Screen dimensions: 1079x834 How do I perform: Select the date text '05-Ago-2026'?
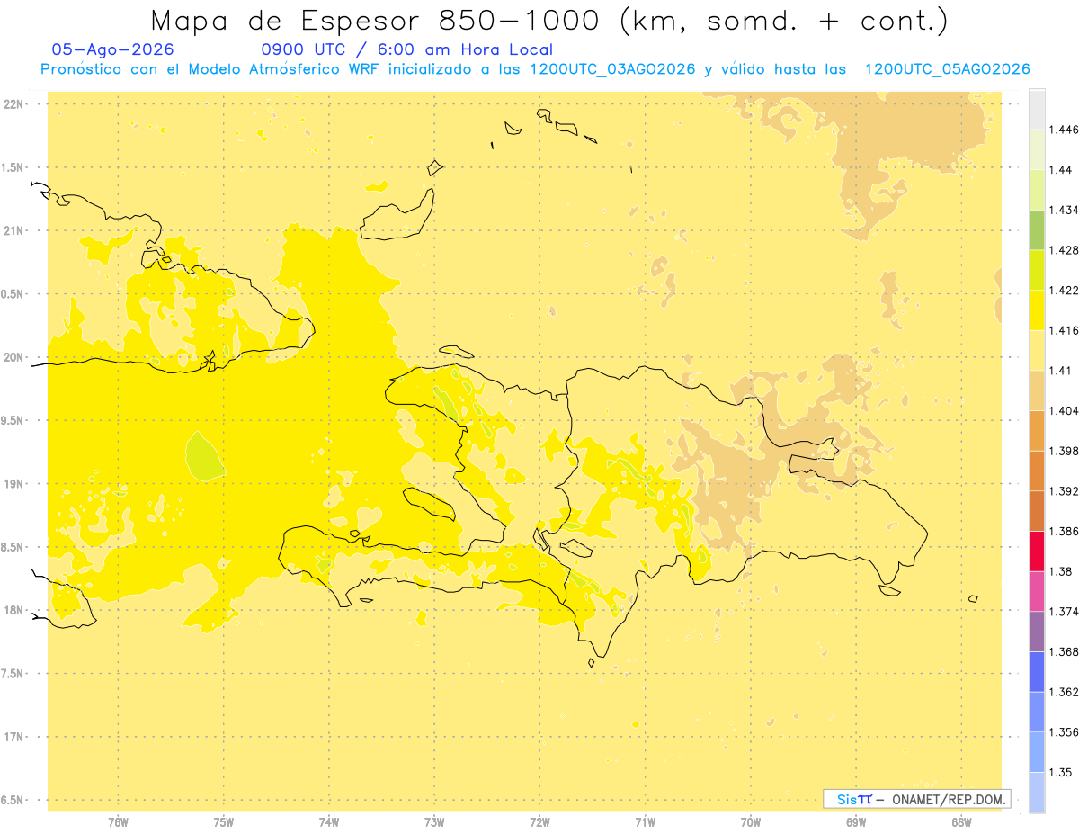(x=113, y=49)
